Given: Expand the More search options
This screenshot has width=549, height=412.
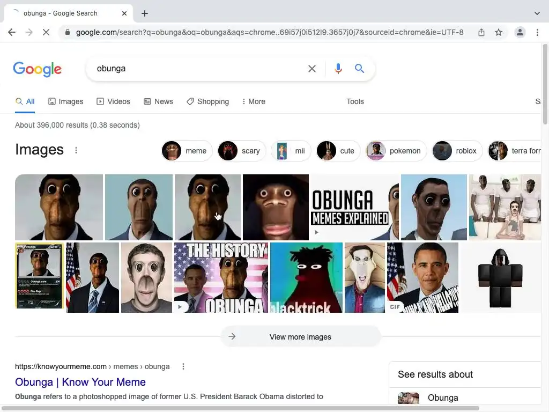Looking at the screenshot, I should pyautogui.click(x=254, y=101).
